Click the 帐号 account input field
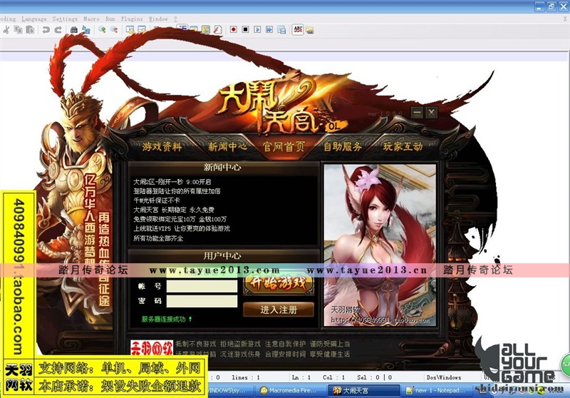 [202, 286]
